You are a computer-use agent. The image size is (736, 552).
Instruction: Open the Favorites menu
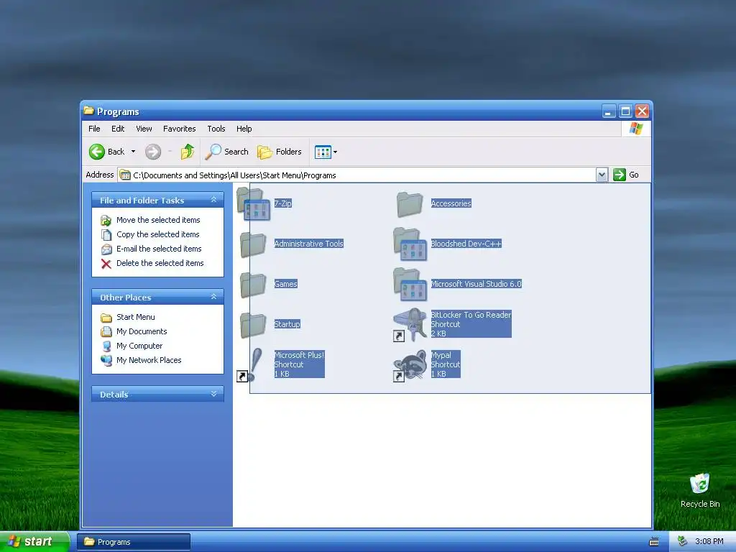pos(179,129)
